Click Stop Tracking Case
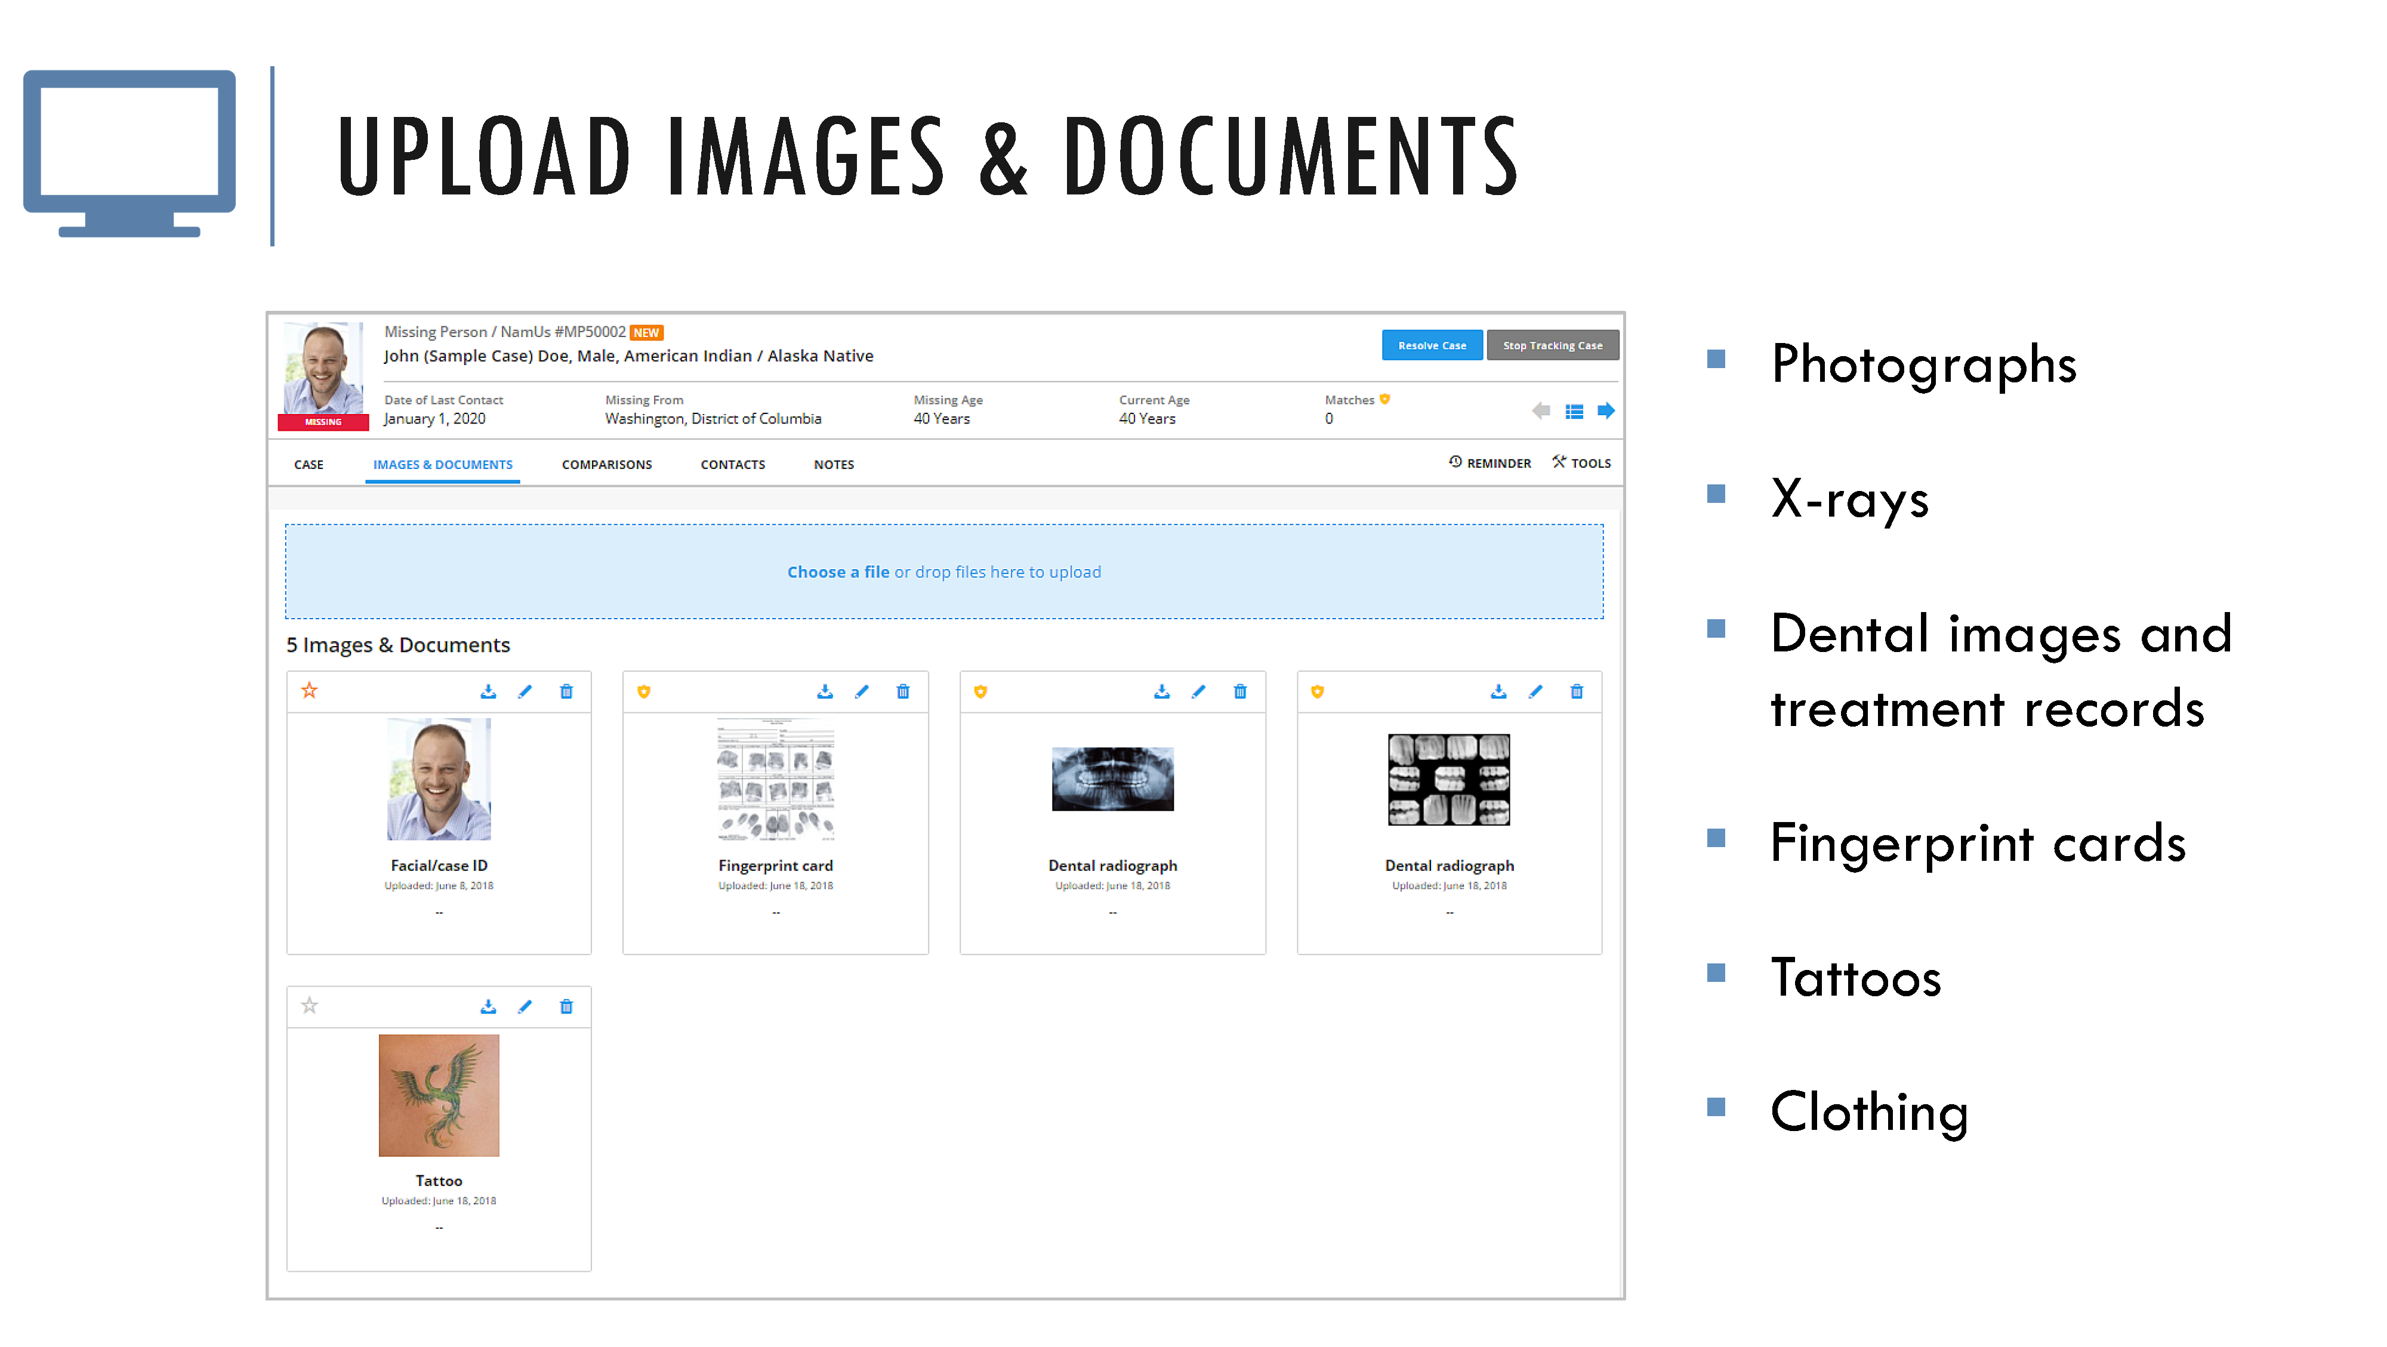Viewport: 2387px width, 1347px height. [1553, 345]
